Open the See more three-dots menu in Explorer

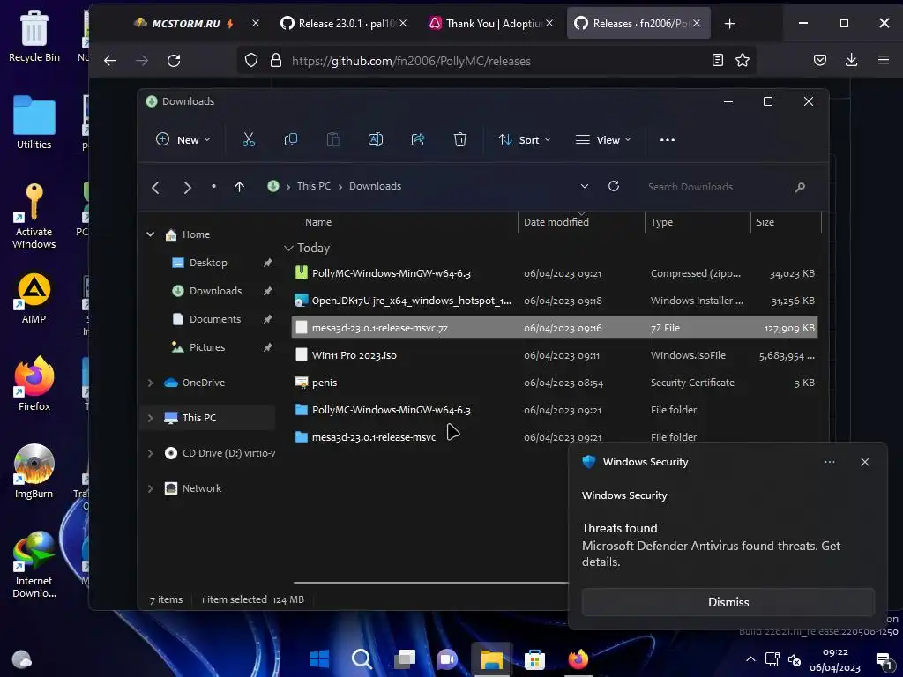(667, 140)
